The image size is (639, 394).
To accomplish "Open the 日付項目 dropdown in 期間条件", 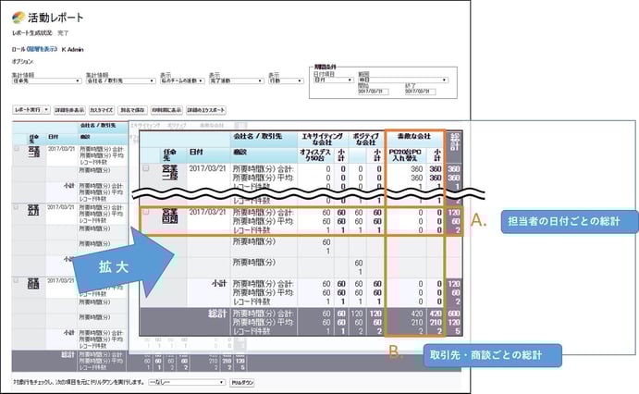I will (333, 80).
